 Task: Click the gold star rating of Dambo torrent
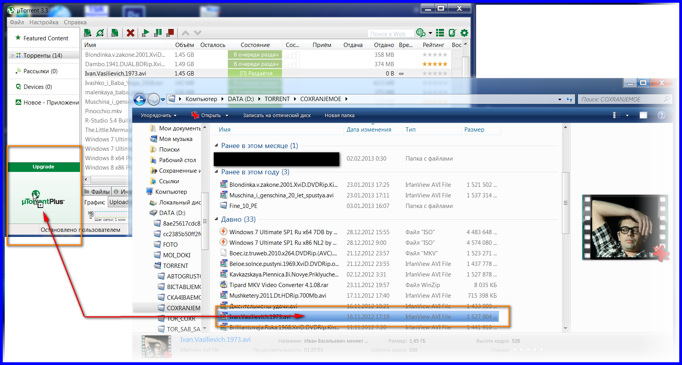(x=435, y=64)
